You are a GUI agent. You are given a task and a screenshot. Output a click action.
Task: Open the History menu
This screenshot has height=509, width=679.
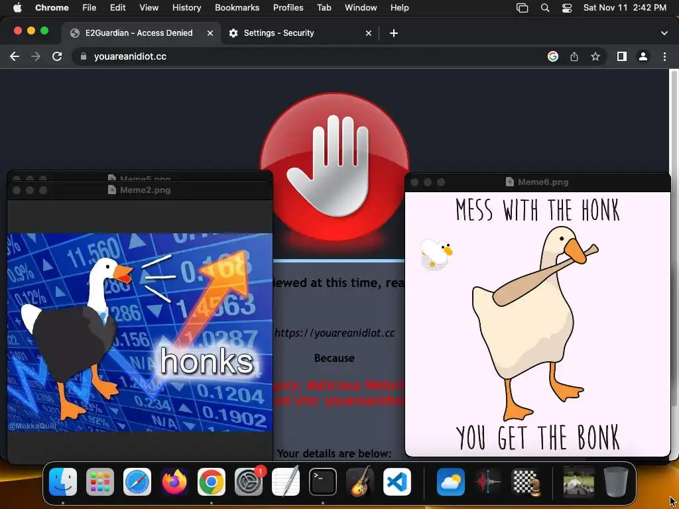tap(186, 7)
